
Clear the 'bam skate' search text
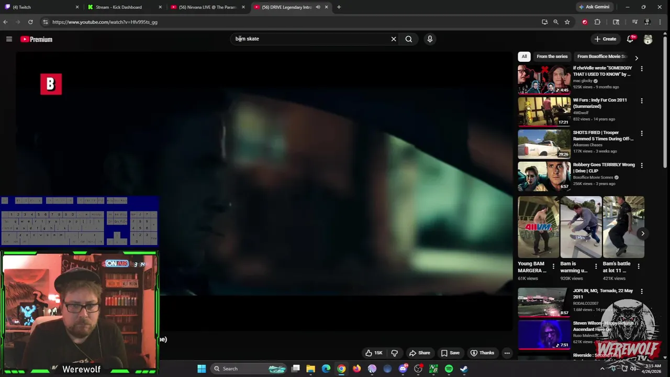click(394, 39)
